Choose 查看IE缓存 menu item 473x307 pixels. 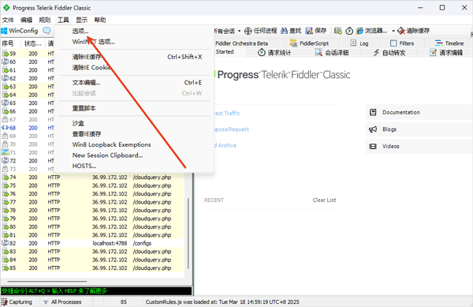tap(87, 133)
